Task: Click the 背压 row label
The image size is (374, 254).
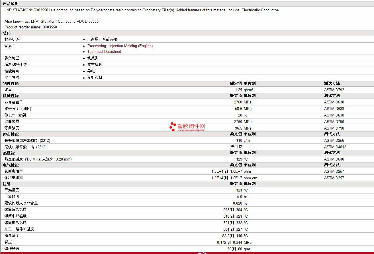Action: [x=8, y=242]
